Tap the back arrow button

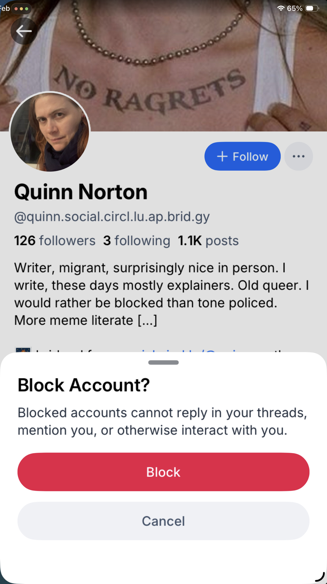click(24, 31)
